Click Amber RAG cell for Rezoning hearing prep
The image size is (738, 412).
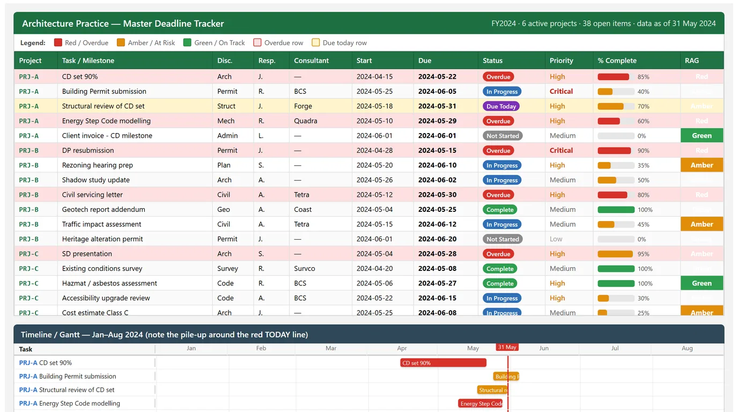(x=702, y=165)
